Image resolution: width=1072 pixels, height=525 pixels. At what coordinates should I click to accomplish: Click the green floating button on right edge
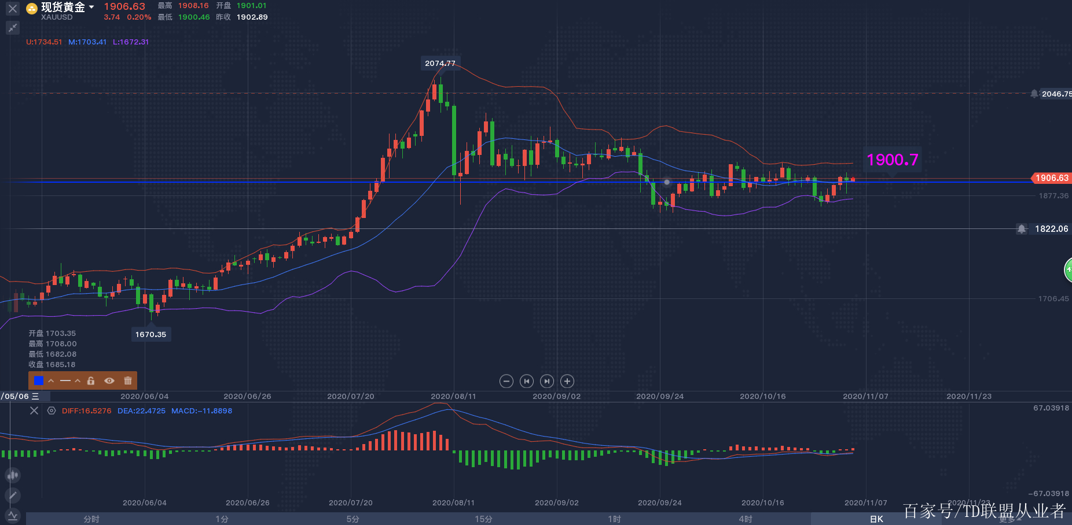pos(1068,270)
